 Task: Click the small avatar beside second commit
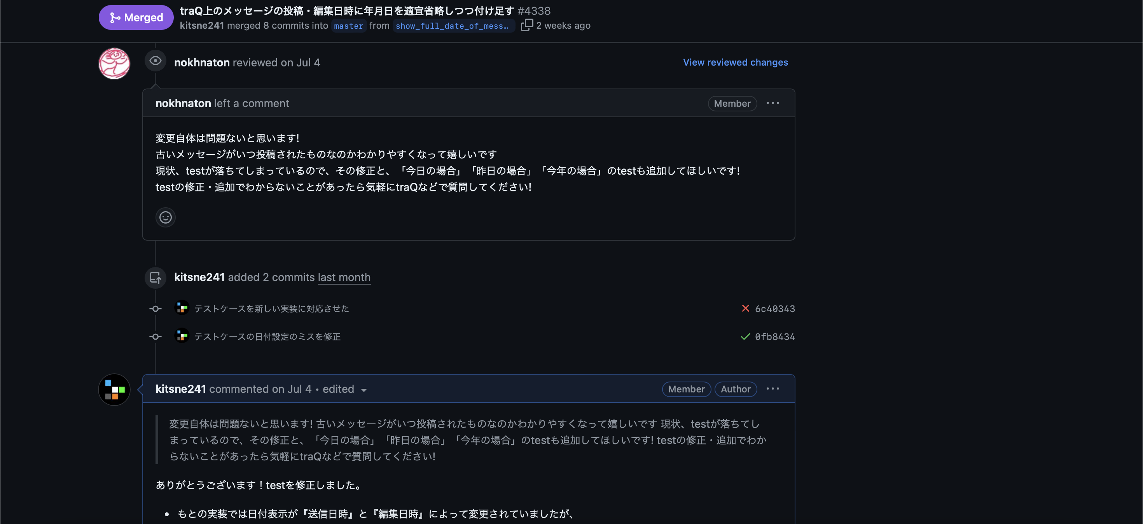(x=182, y=336)
